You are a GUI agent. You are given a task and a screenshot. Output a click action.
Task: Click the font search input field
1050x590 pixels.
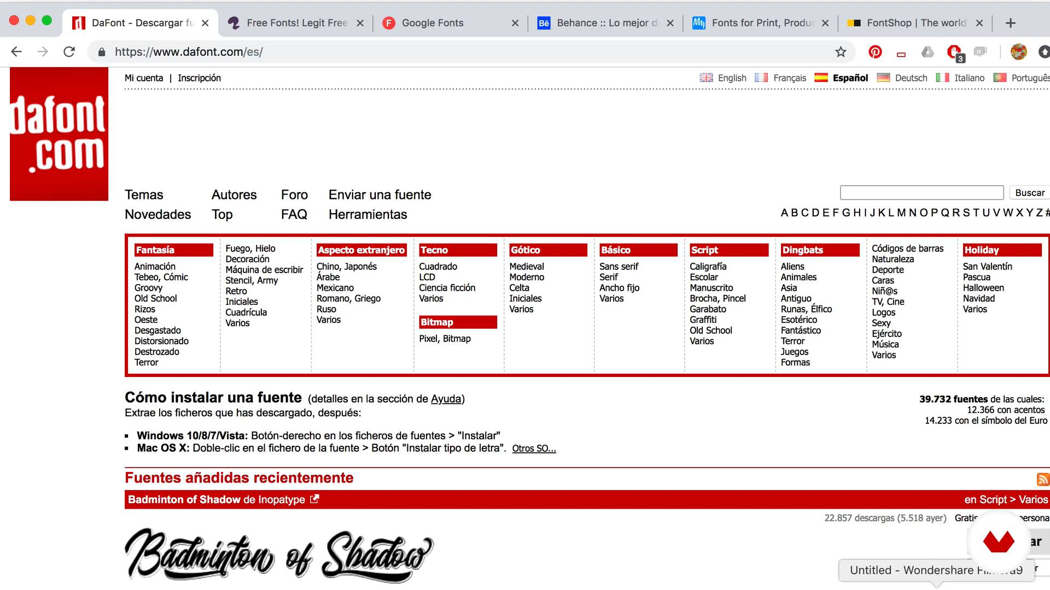click(x=921, y=192)
